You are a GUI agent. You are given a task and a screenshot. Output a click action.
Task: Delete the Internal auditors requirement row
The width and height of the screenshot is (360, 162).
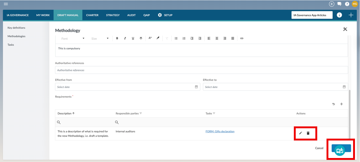click(308, 133)
